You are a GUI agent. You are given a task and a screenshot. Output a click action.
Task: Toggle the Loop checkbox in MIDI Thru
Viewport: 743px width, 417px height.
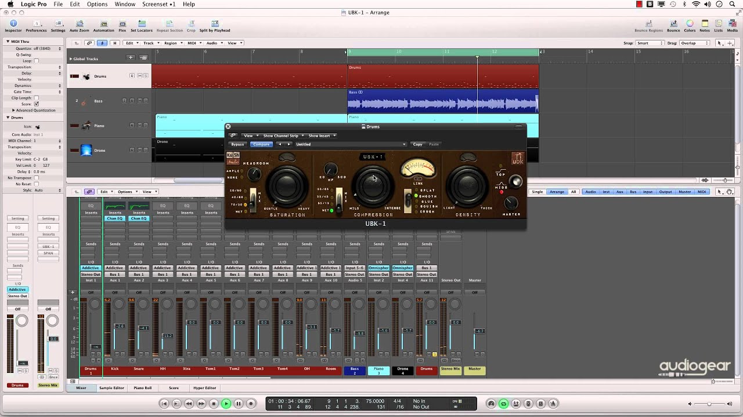click(36, 61)
